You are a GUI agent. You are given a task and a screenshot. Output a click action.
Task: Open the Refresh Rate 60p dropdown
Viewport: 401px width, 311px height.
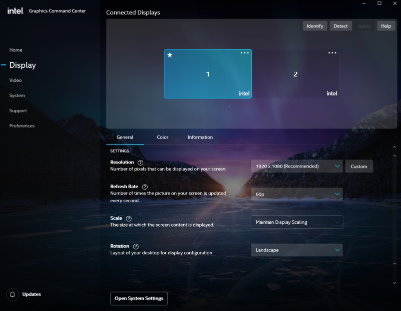pos(297,194)
